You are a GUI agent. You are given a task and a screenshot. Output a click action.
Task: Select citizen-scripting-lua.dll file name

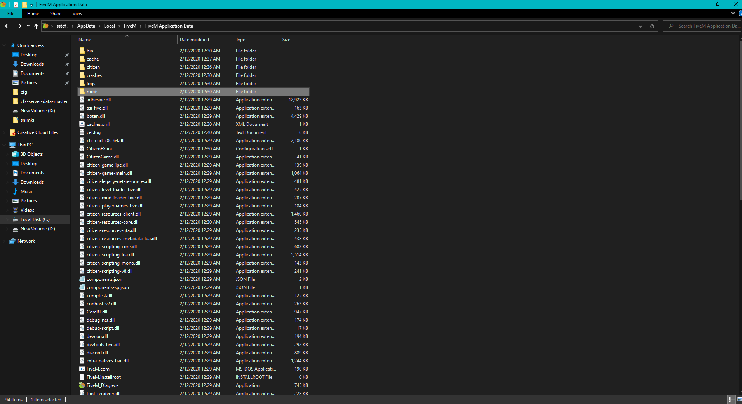click(110, 255)
